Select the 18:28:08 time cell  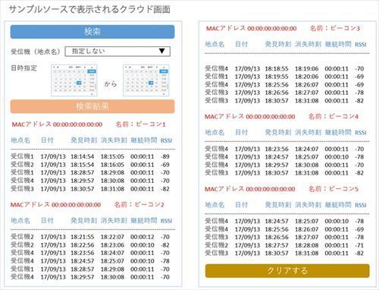tap(307, 245)
